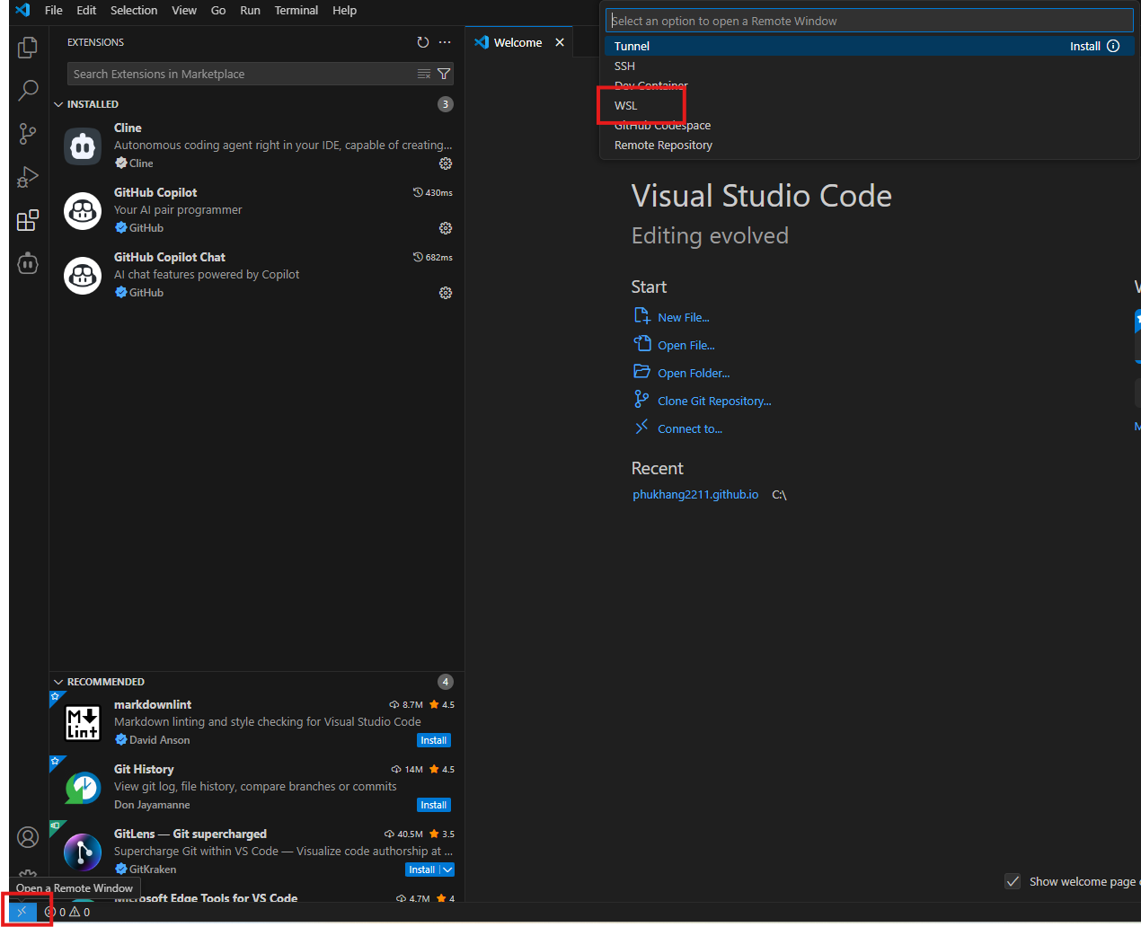Choose the Remote Repository option
Screen dimensions: 1141x927
pyautogui.click(x=869, y=145)
